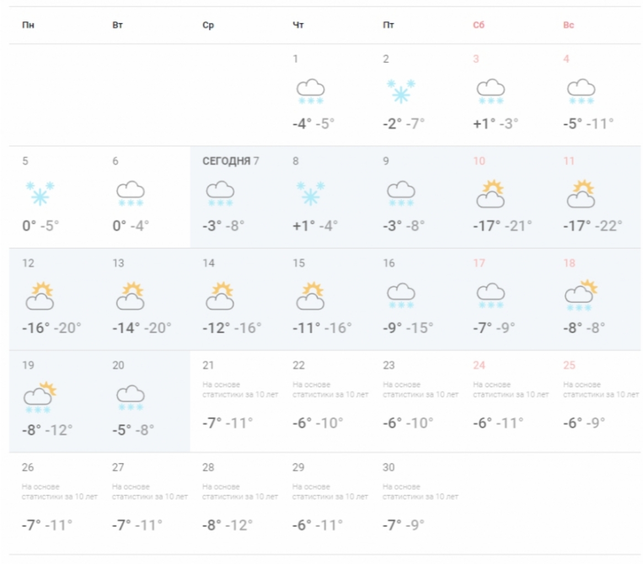Click the sunny cloud icon on day 14

tap(220, 295)
